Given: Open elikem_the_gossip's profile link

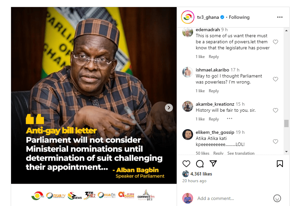Looking at the screenshot, I should 215,132.
